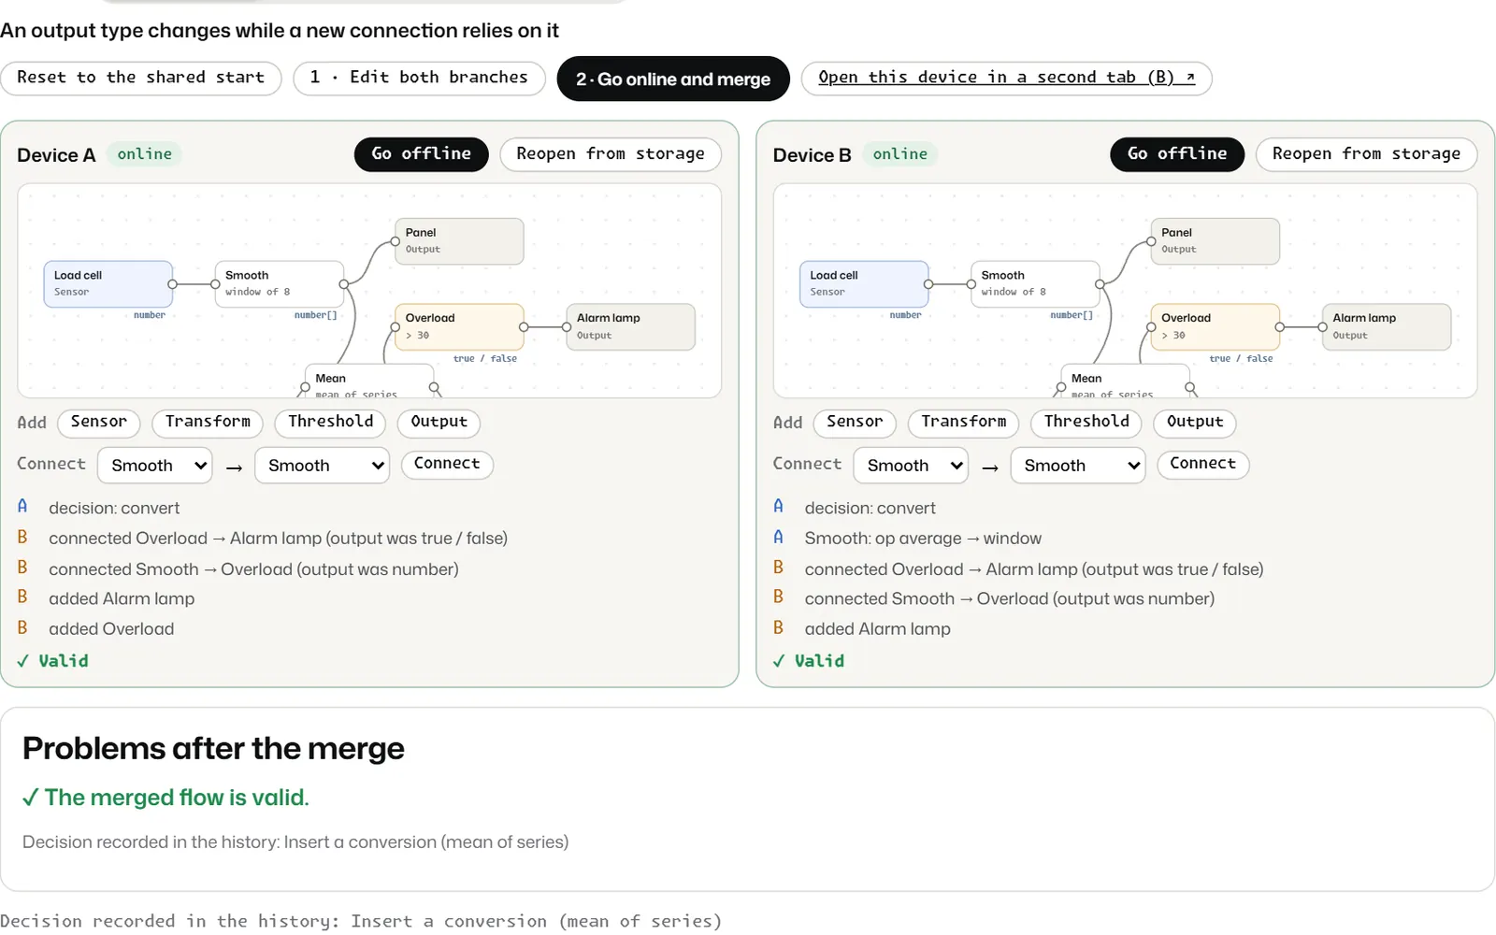Open Device A source node dropdown
Screen dimensions: 1496x935
click(x=155, y=466)
